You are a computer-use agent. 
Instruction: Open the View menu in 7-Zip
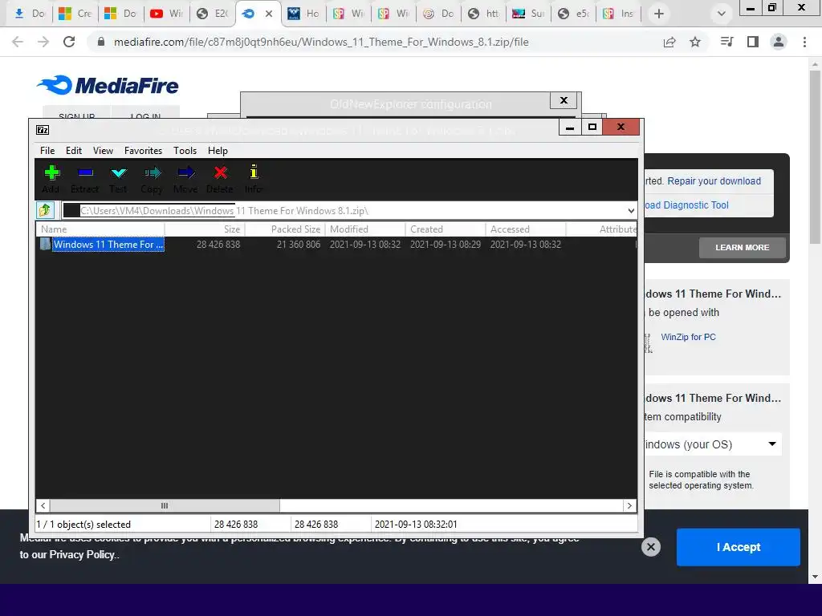[x=103, y=151]
